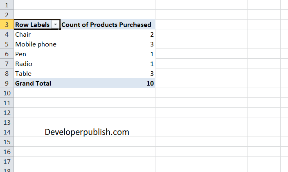The image size is (288, 172).
Task: Open the Row Labels filter dropdown
Action: point(55,24)
